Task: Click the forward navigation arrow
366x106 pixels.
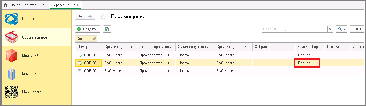Action: 90,16
